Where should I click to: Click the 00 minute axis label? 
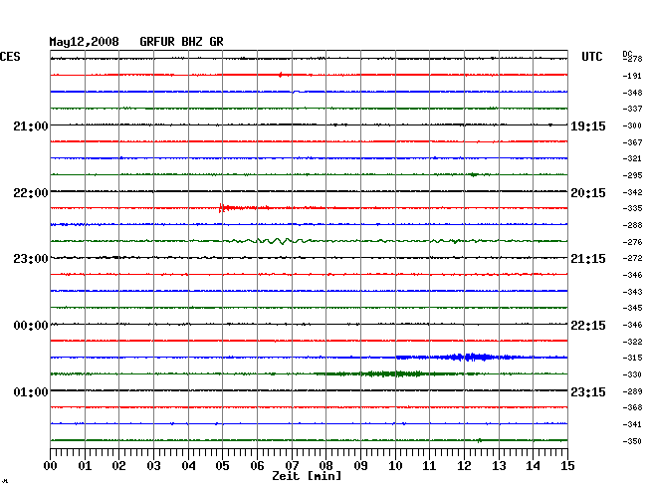pyautogui.click(x=51, y=466)
